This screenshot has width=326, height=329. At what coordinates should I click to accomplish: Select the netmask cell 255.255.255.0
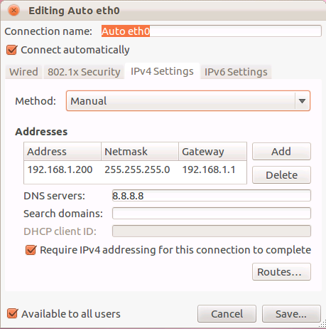pyautogui.click(x=137, y=169)
